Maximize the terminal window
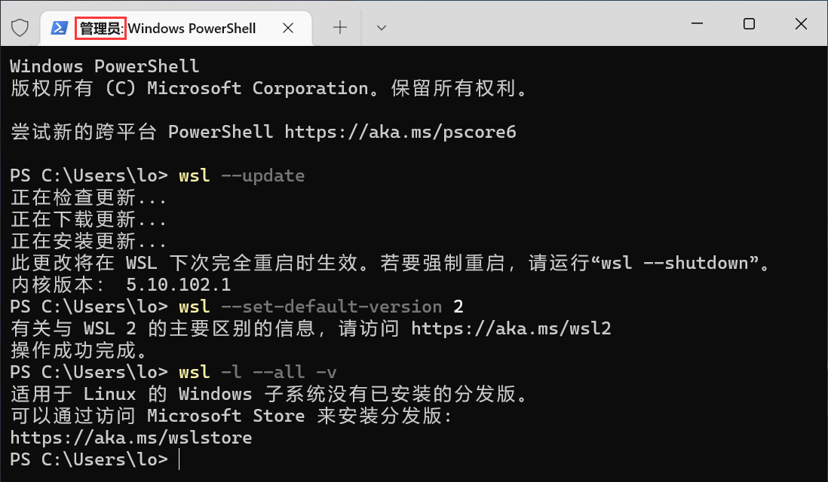This screenshot has width=828, height=482. pyautogui.click(x=749, y=24)
